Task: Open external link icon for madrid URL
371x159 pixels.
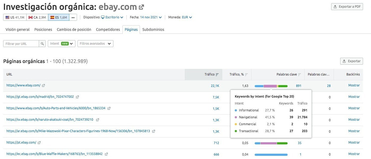Action: point(77,97)
